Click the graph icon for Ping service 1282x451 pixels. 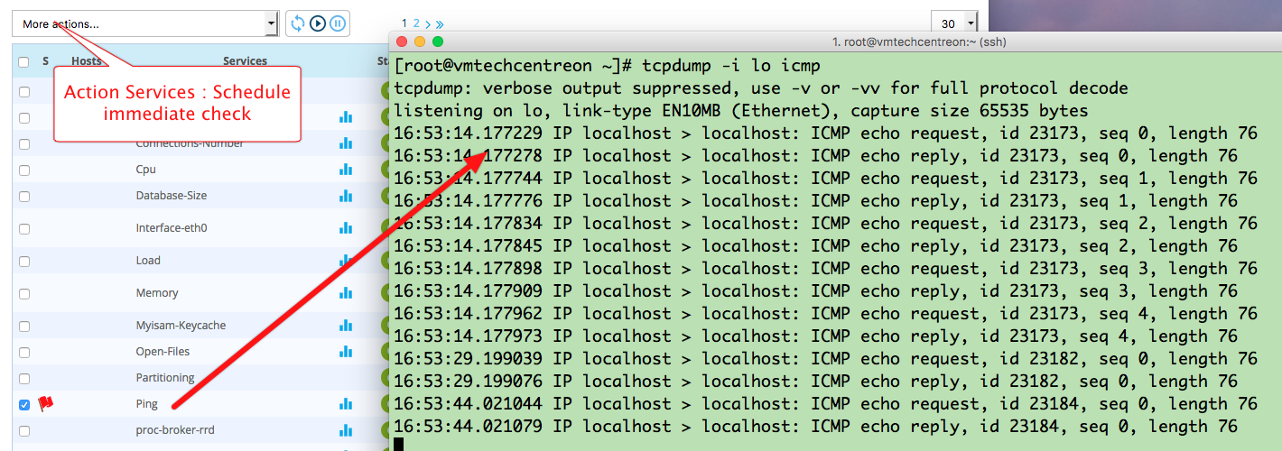pyautogui.click(x=346, y=404)
